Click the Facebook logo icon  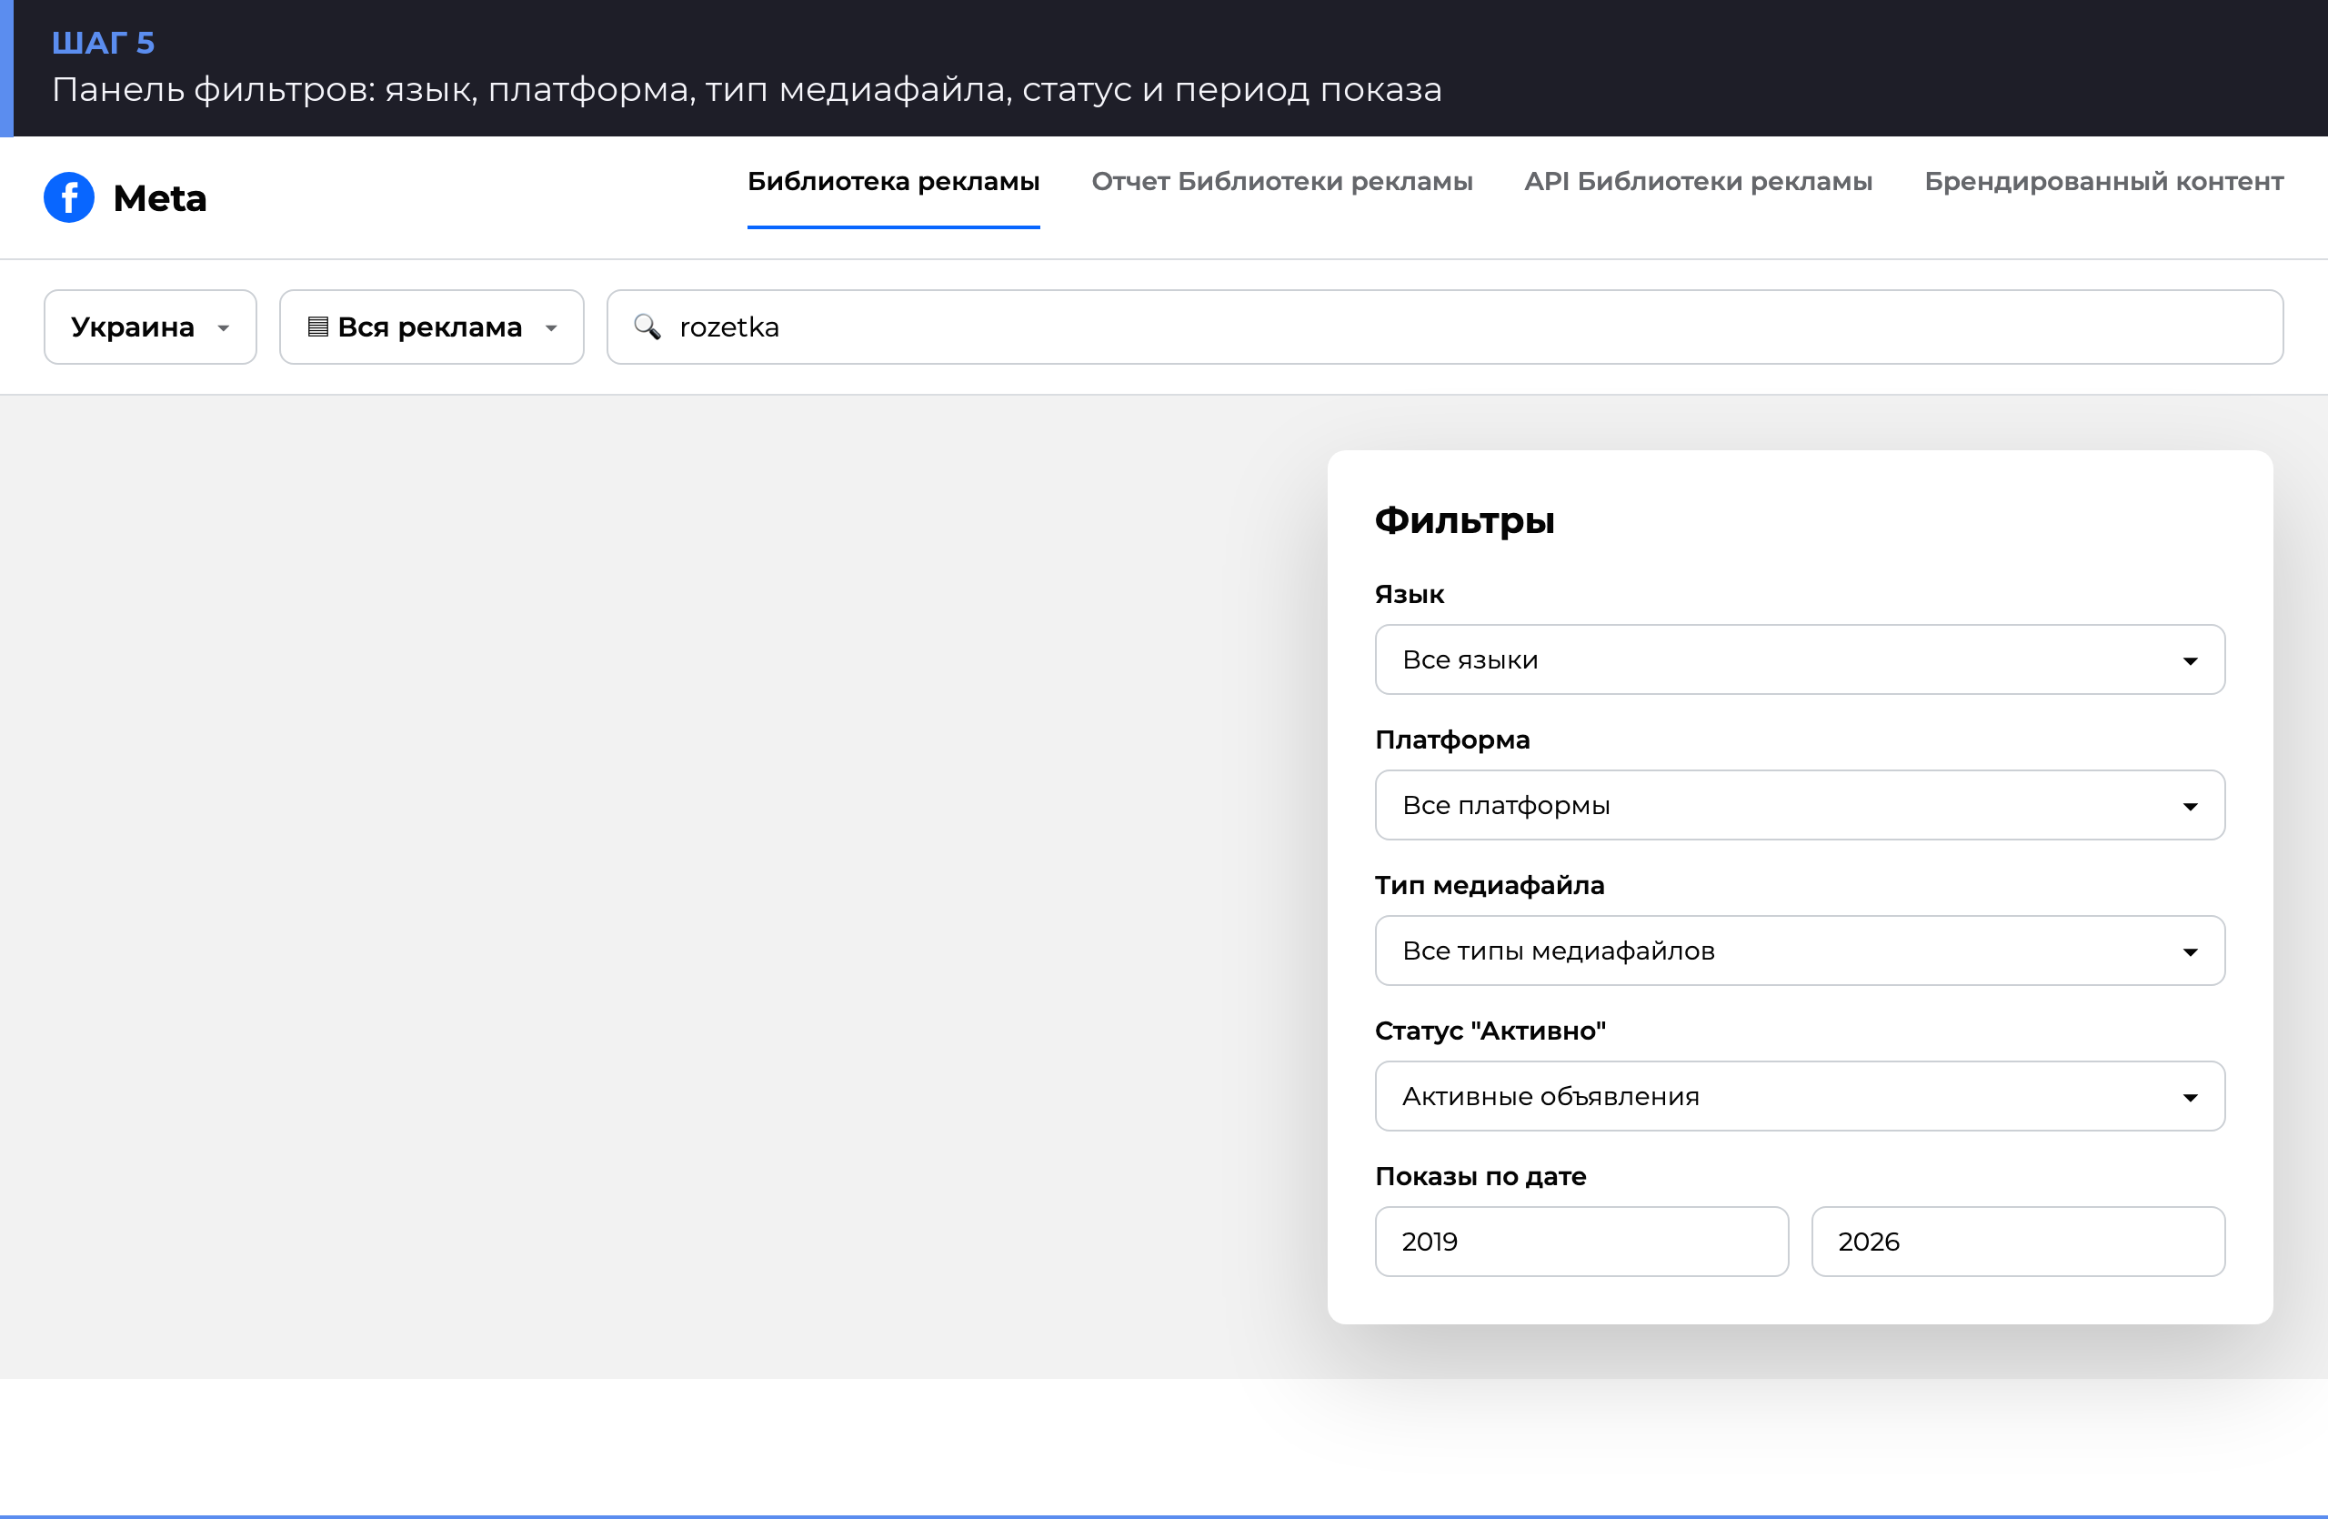(69, 197)
